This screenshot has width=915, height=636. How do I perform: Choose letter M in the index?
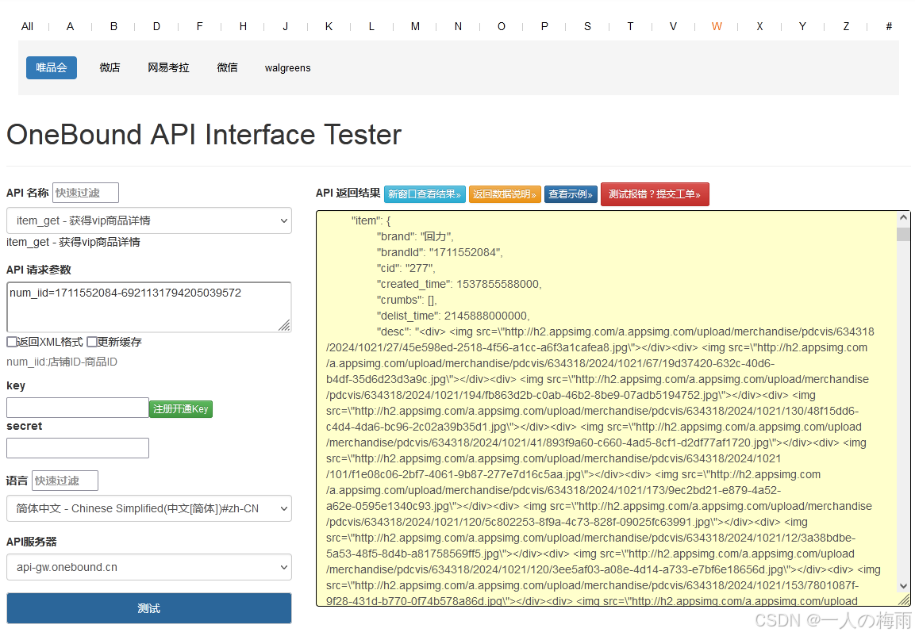point(415,26)
